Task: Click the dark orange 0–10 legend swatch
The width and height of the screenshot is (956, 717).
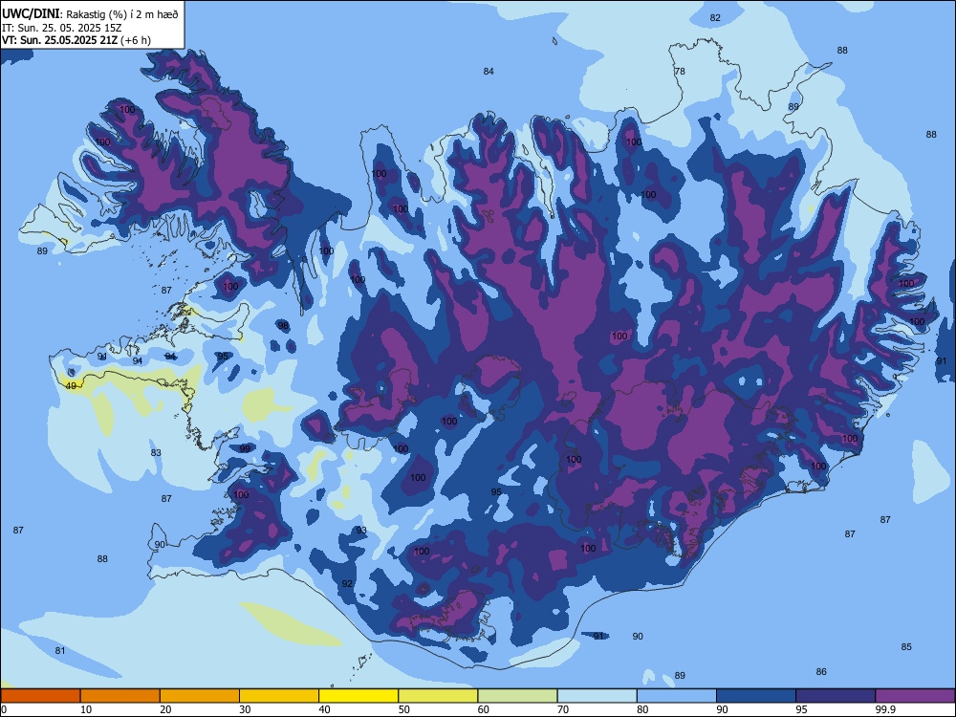Action: coord(40,696)
